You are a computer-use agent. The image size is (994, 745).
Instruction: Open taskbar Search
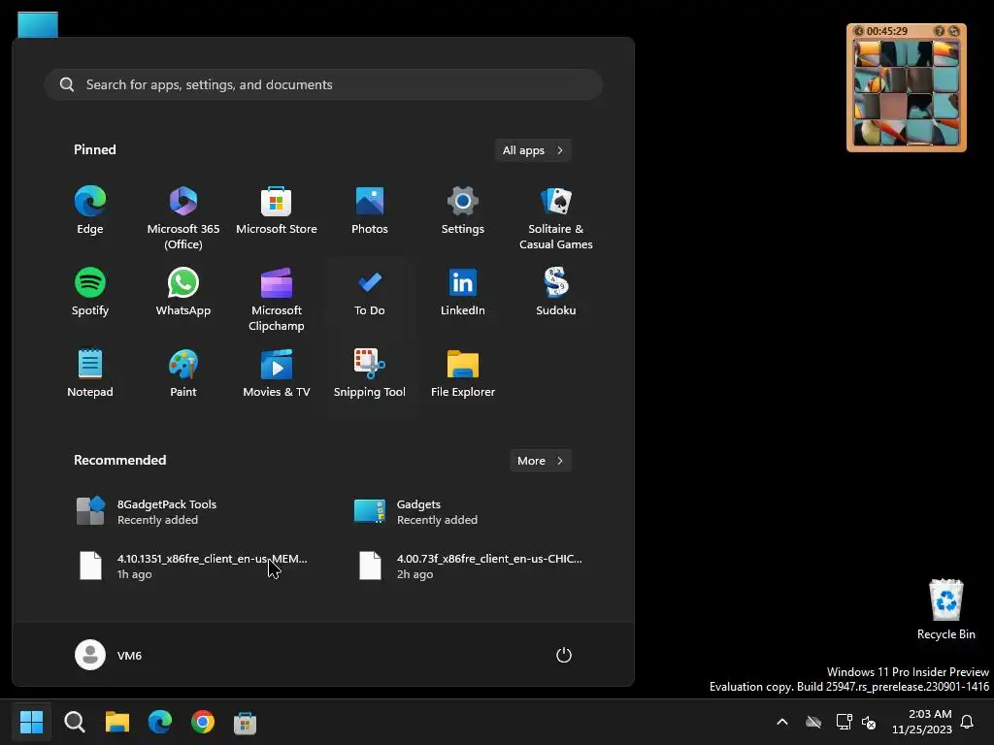pos(74,722)
